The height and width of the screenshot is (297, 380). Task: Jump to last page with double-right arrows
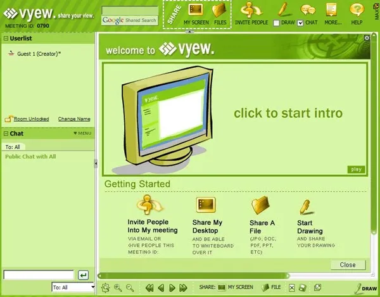183,288
